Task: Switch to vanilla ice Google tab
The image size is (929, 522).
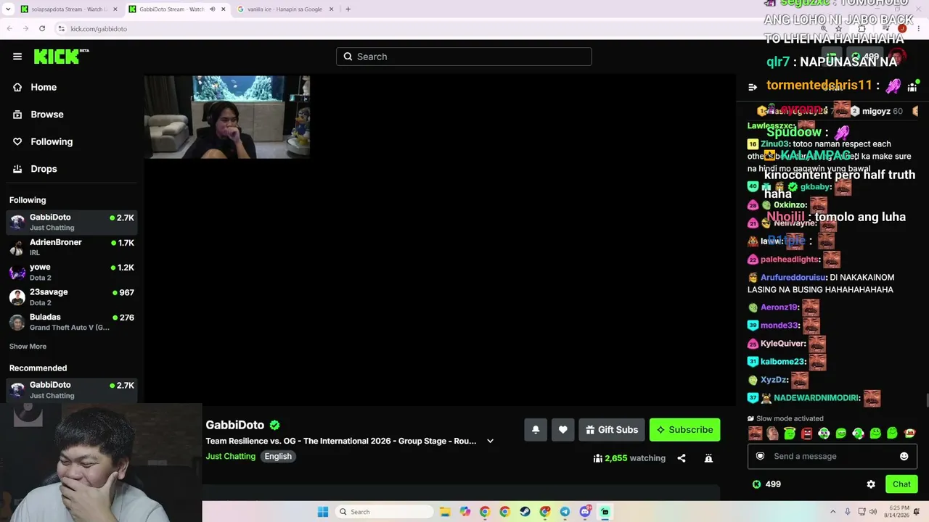Action: tap(285, 9)
